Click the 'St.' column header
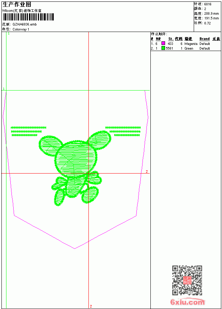The height and width of the screenshot is (309, 222). coord(171,39)
